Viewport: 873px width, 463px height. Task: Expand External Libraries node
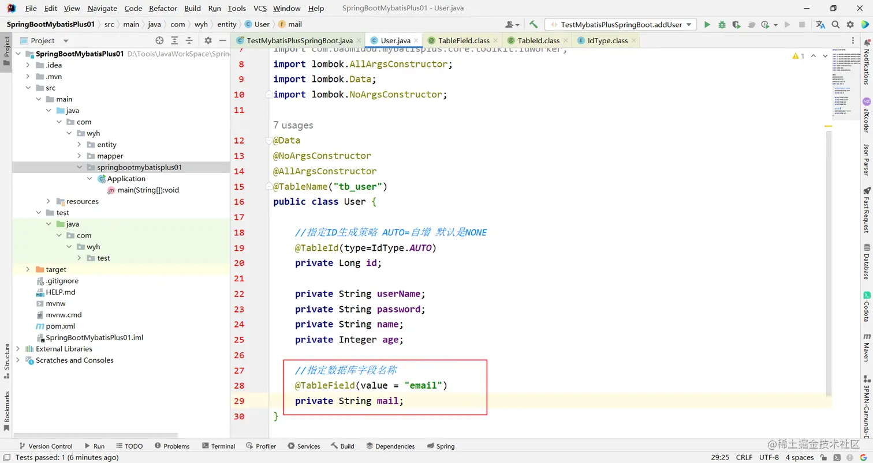coord(18,349)
